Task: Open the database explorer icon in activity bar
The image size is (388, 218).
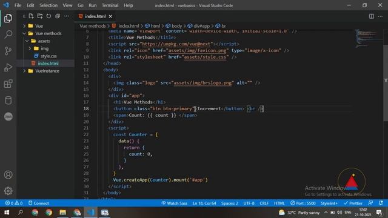Action: pos(8,101)
